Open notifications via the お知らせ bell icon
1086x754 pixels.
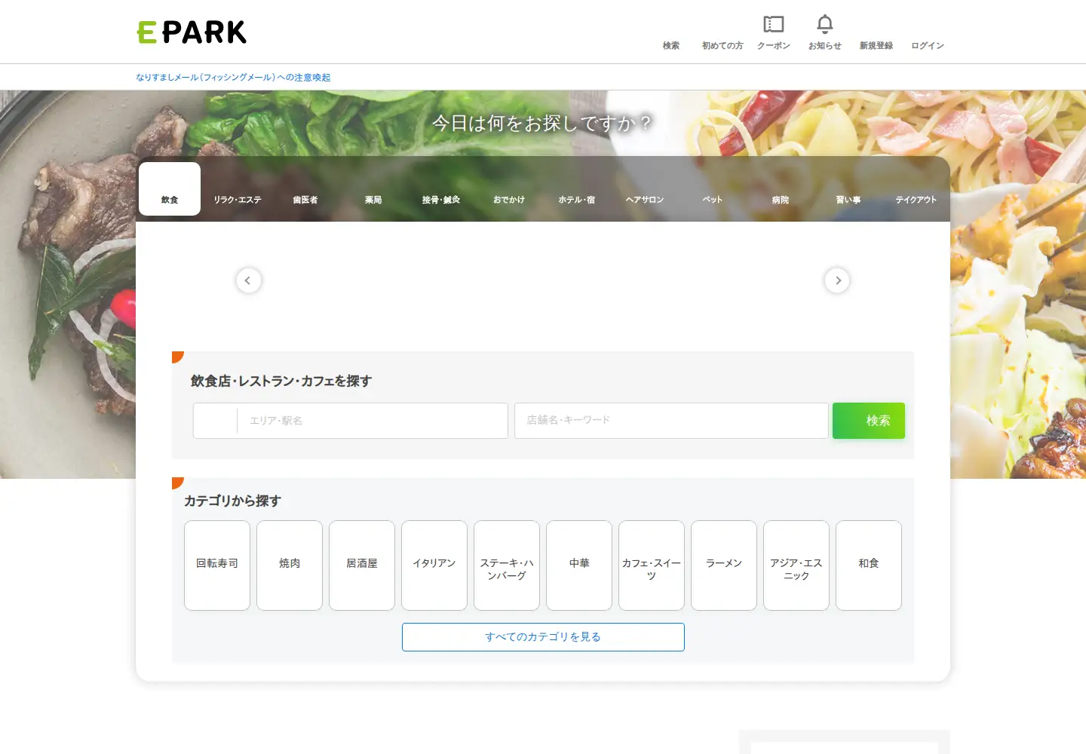point(825,32)
